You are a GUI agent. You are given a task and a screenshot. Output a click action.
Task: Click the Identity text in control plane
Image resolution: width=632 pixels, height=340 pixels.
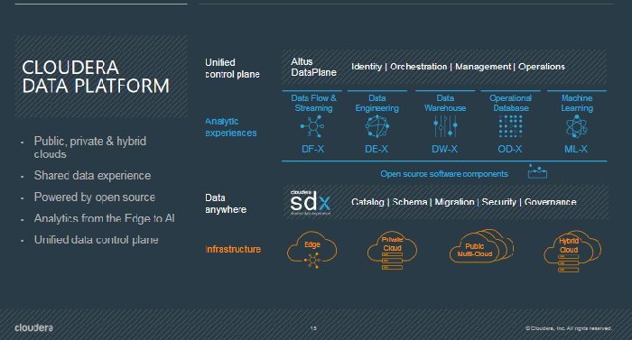click(367, 67)
